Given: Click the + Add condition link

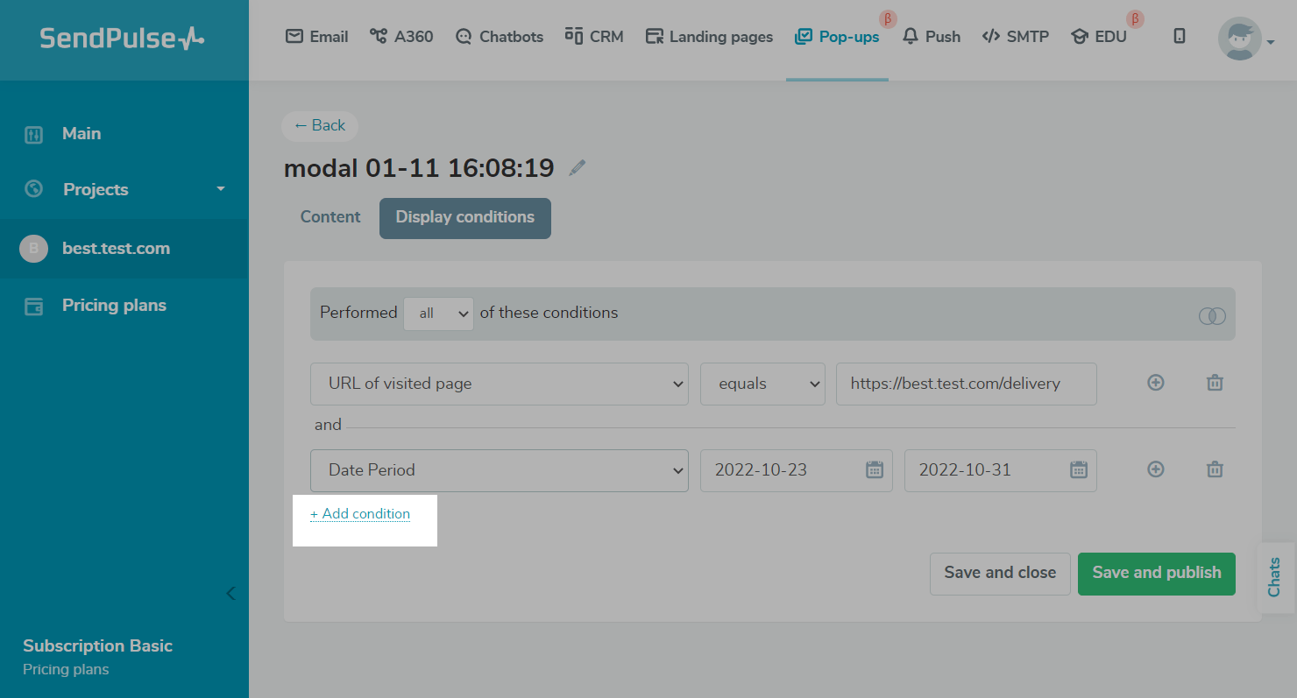Looking at the screenshot, I should pyautogui.click(x=360, y=514).
